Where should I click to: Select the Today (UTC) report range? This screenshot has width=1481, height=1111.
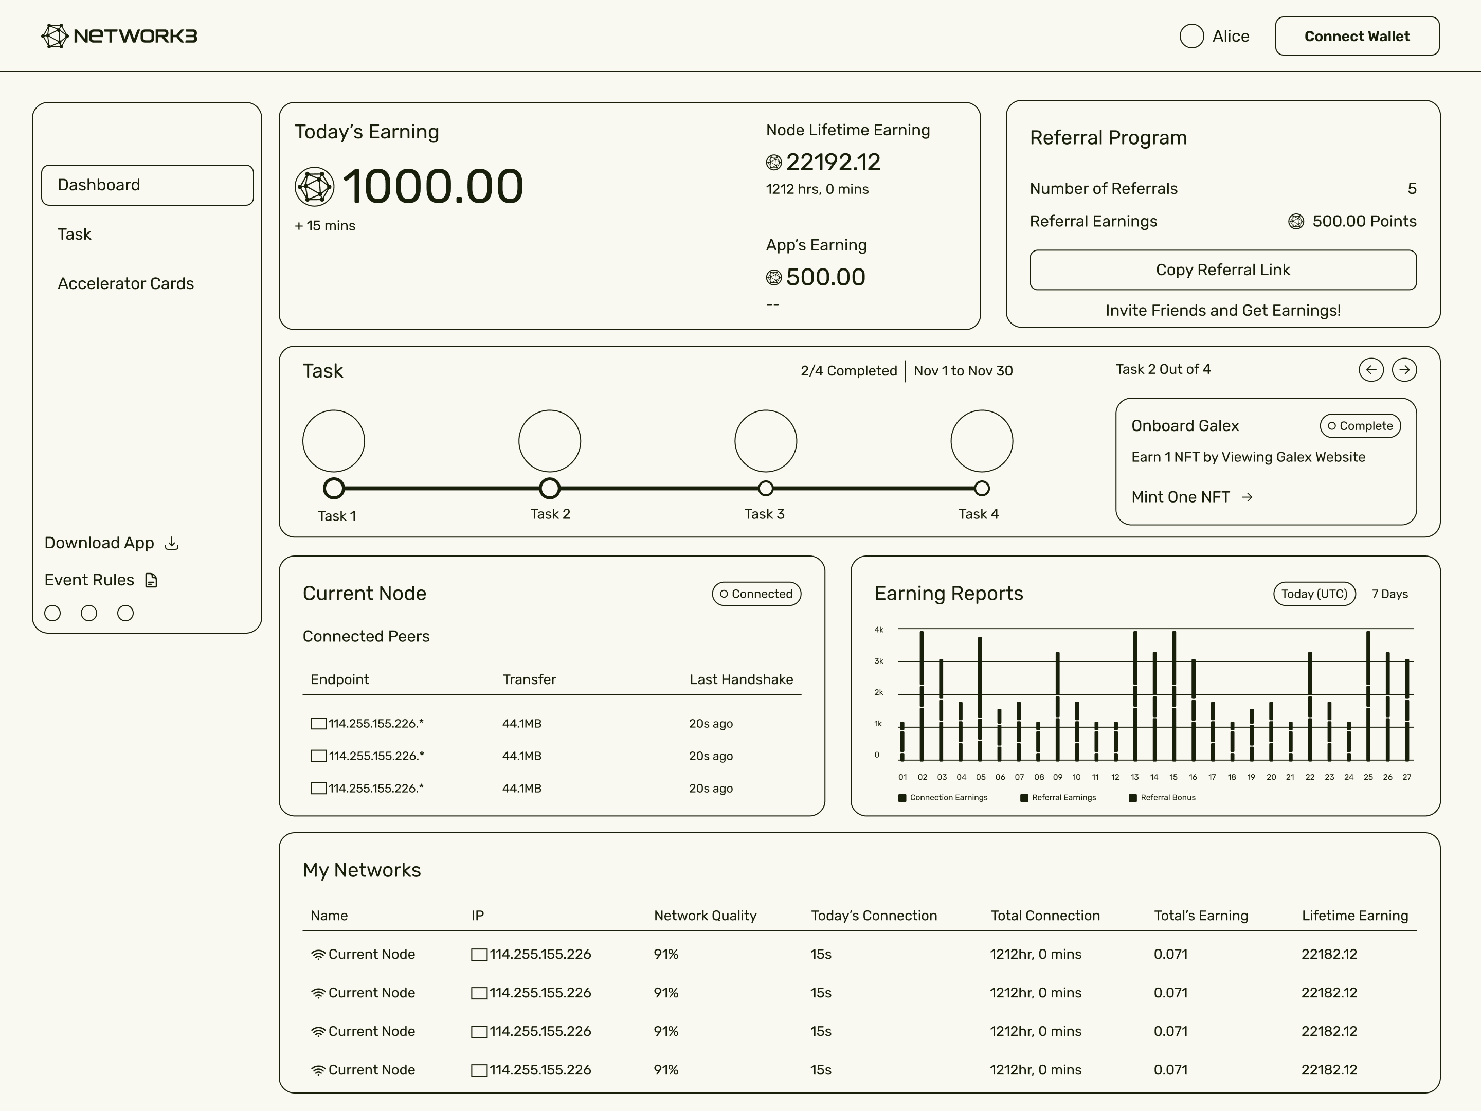tap(1314, 594)
